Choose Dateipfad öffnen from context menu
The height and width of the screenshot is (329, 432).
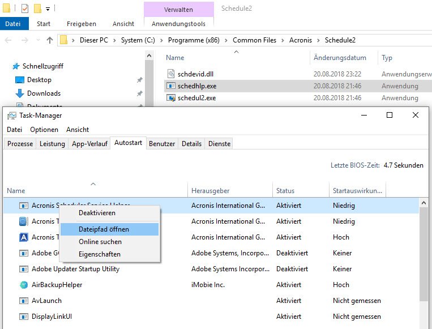pos(110,229)
